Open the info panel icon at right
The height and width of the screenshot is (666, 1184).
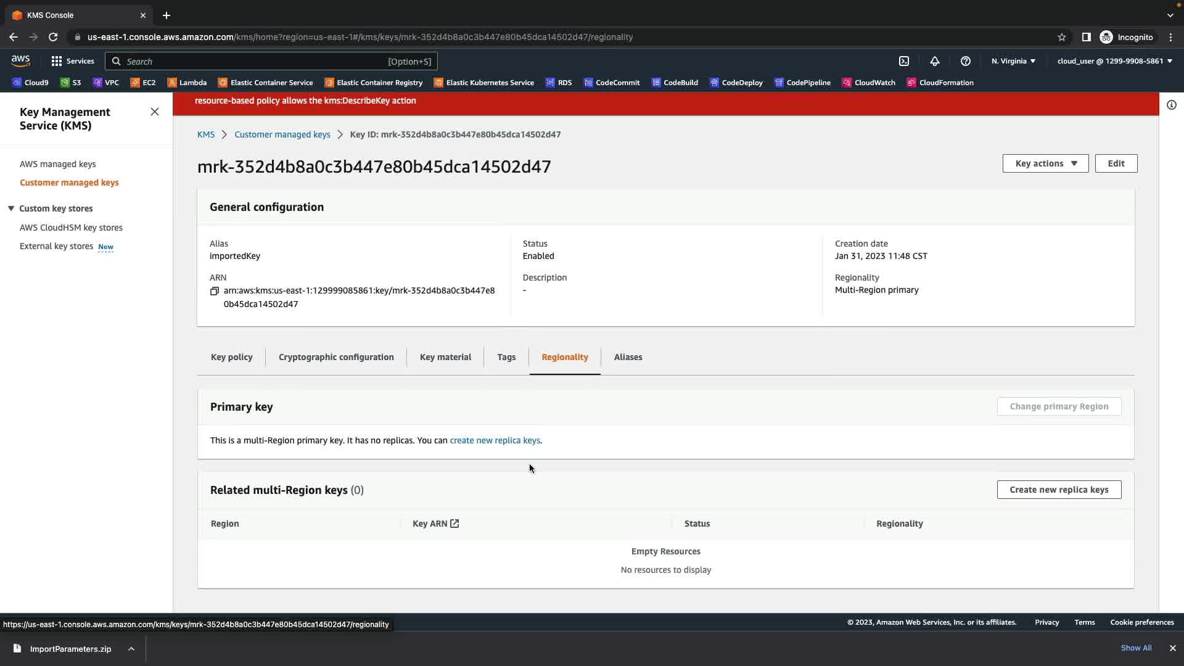1171,105
